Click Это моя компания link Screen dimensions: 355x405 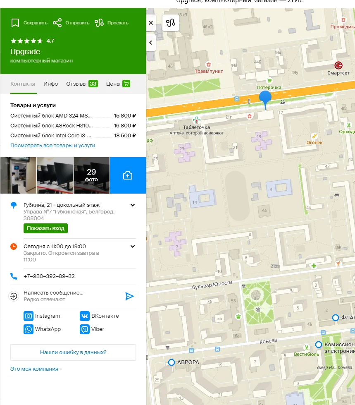[34, 369]
